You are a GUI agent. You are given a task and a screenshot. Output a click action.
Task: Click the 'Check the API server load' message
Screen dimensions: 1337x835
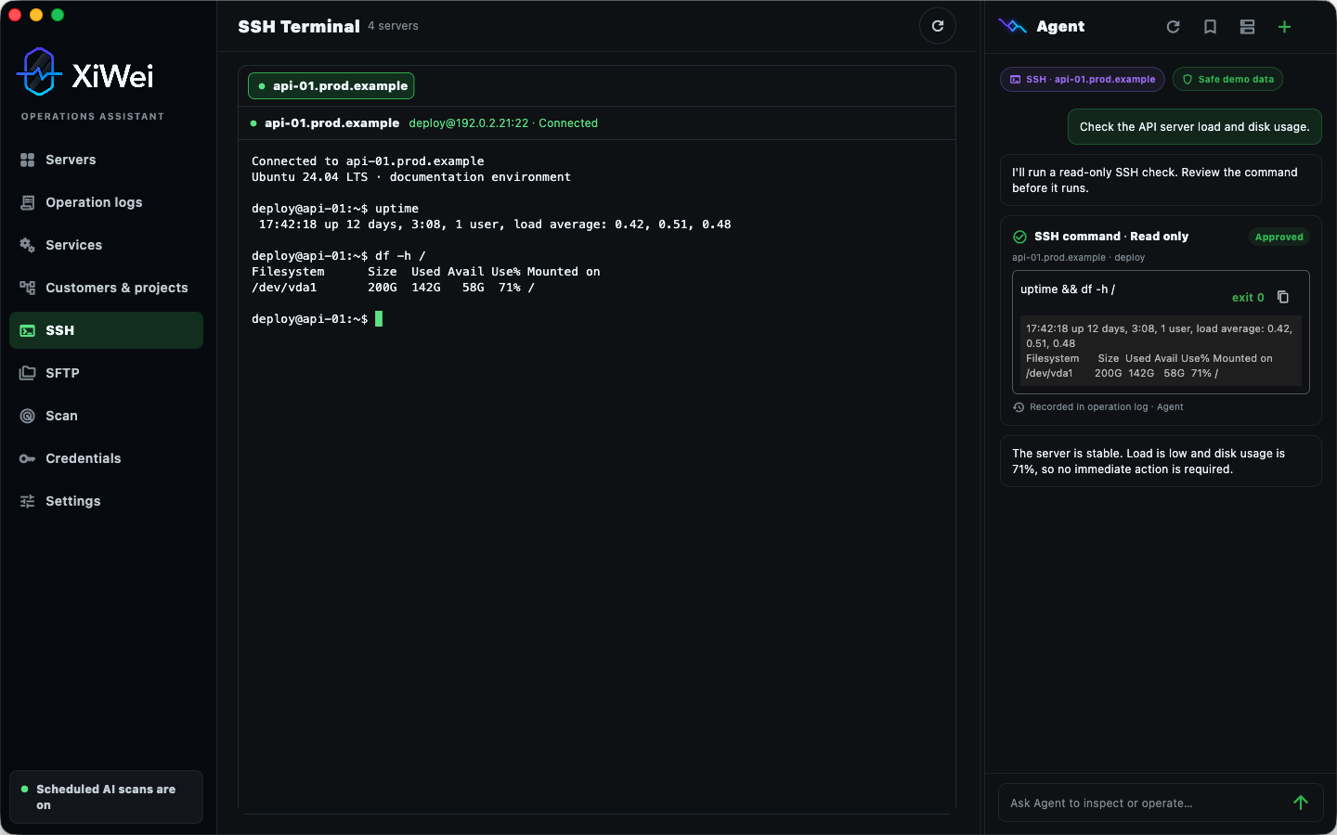coord(1194,127)
